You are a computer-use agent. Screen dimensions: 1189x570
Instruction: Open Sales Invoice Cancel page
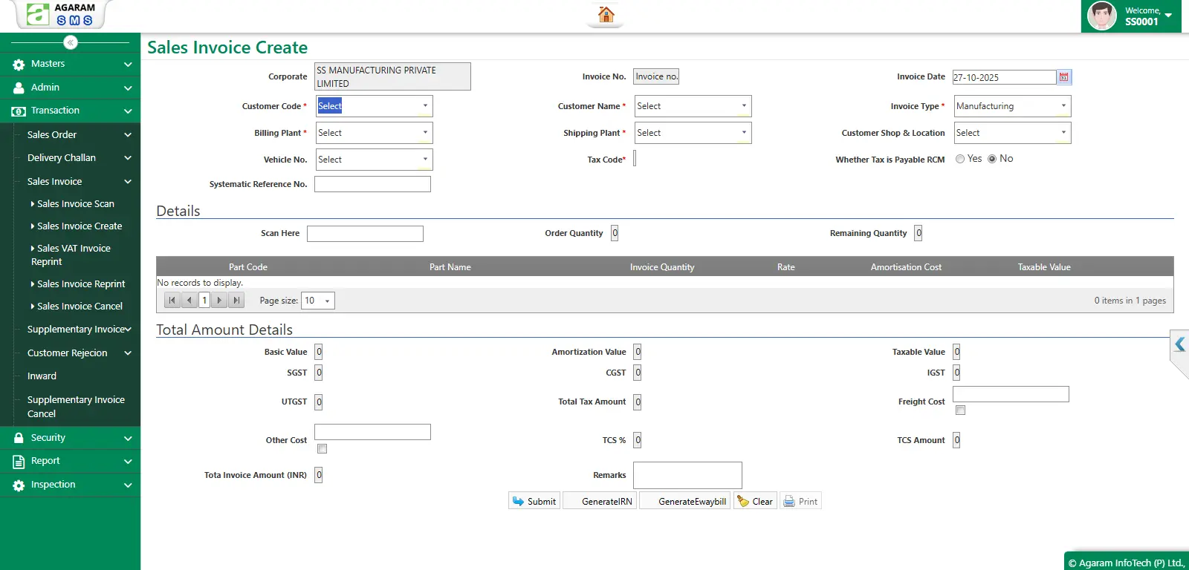pyautogui.click(x=79, y=307)
